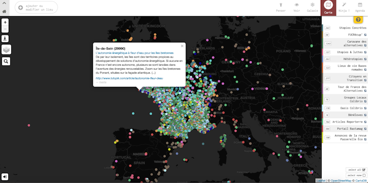The height and width of the screenshot is (183, 368).
Task: Click ajouter ou modifier un lieu button
Action: click(x=36, y=7)
